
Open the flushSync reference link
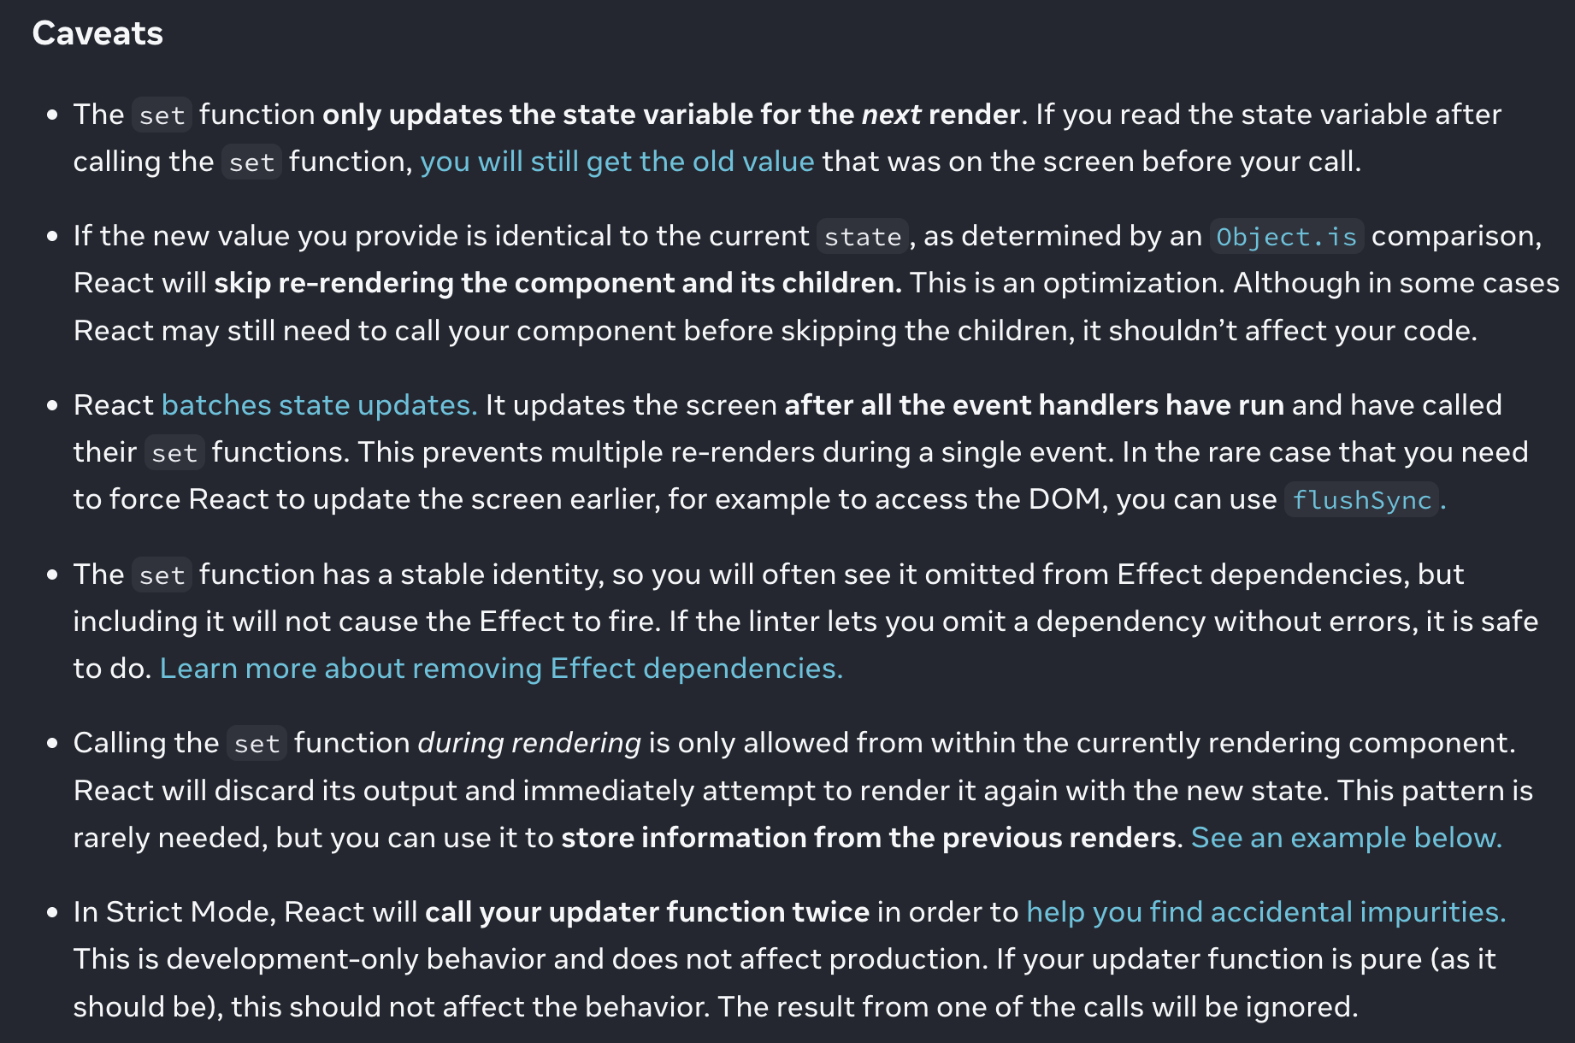(x=1361, y=500)
